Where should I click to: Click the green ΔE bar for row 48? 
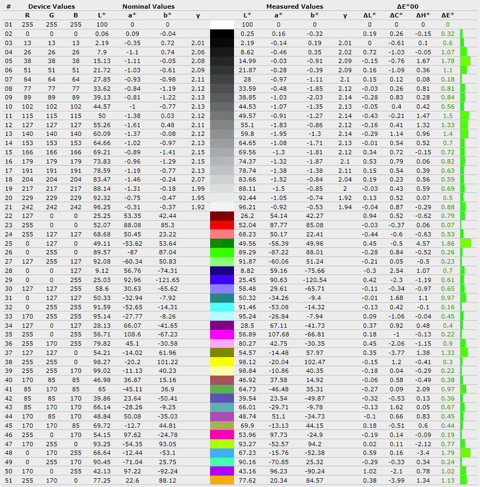coord(465,453)
